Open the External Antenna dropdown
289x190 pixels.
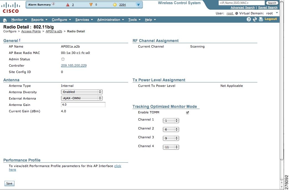[82, 98]
